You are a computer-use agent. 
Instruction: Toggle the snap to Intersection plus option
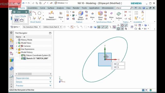122,29
